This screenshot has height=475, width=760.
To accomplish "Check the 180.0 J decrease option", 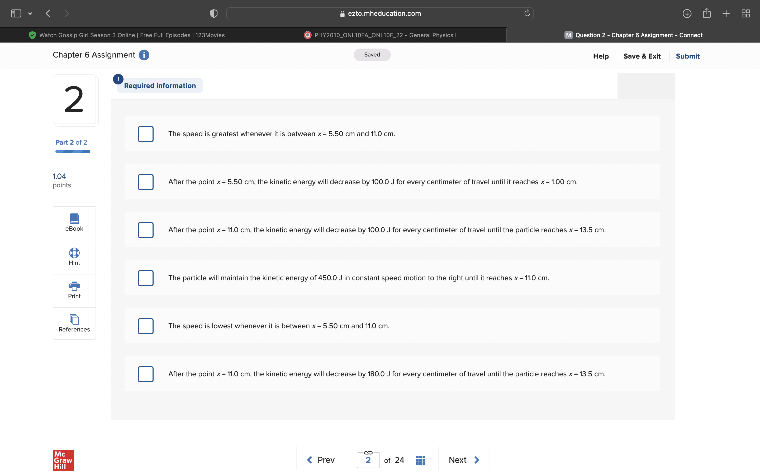I will 145,374.
